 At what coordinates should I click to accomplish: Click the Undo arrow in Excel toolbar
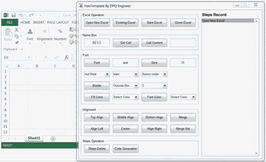click(21, 15)
